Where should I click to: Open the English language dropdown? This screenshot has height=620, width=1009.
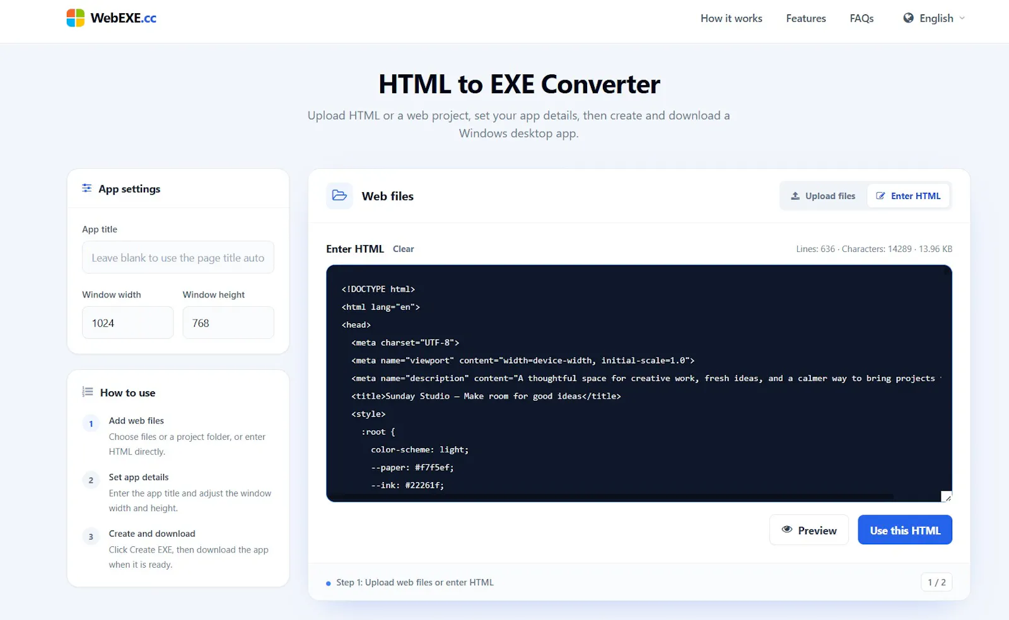tap(934, 18)
